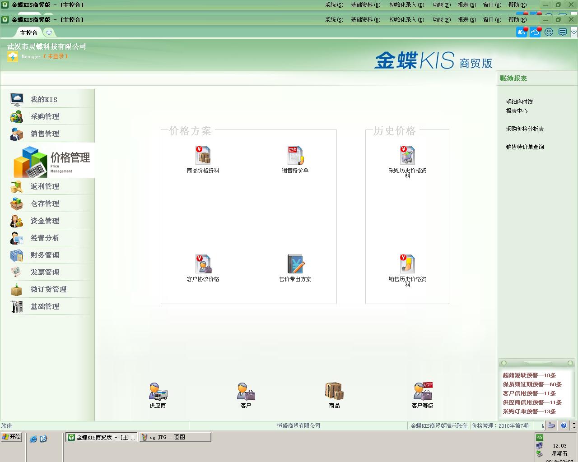Open the 超储短缺预警—10条 alert
The width and height of the screenshot is (578, 462).
tap(529, 375)
